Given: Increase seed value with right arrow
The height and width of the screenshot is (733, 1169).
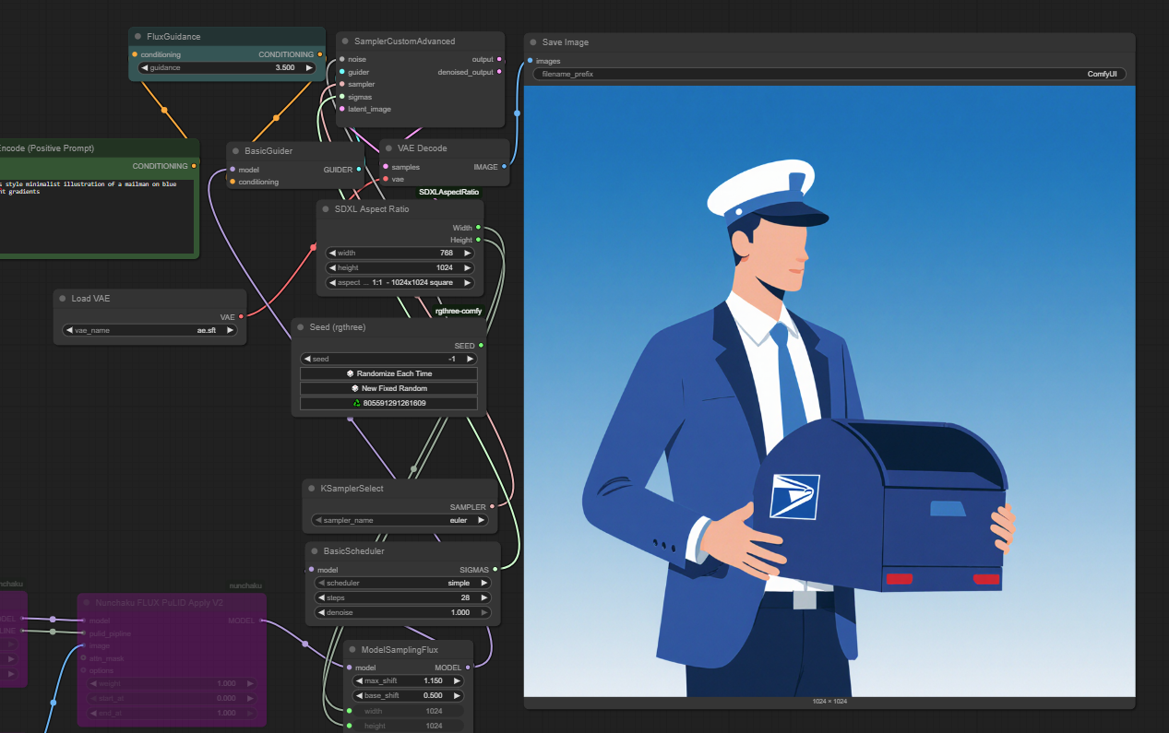Looking at the screenshot, I should [469, 360].
